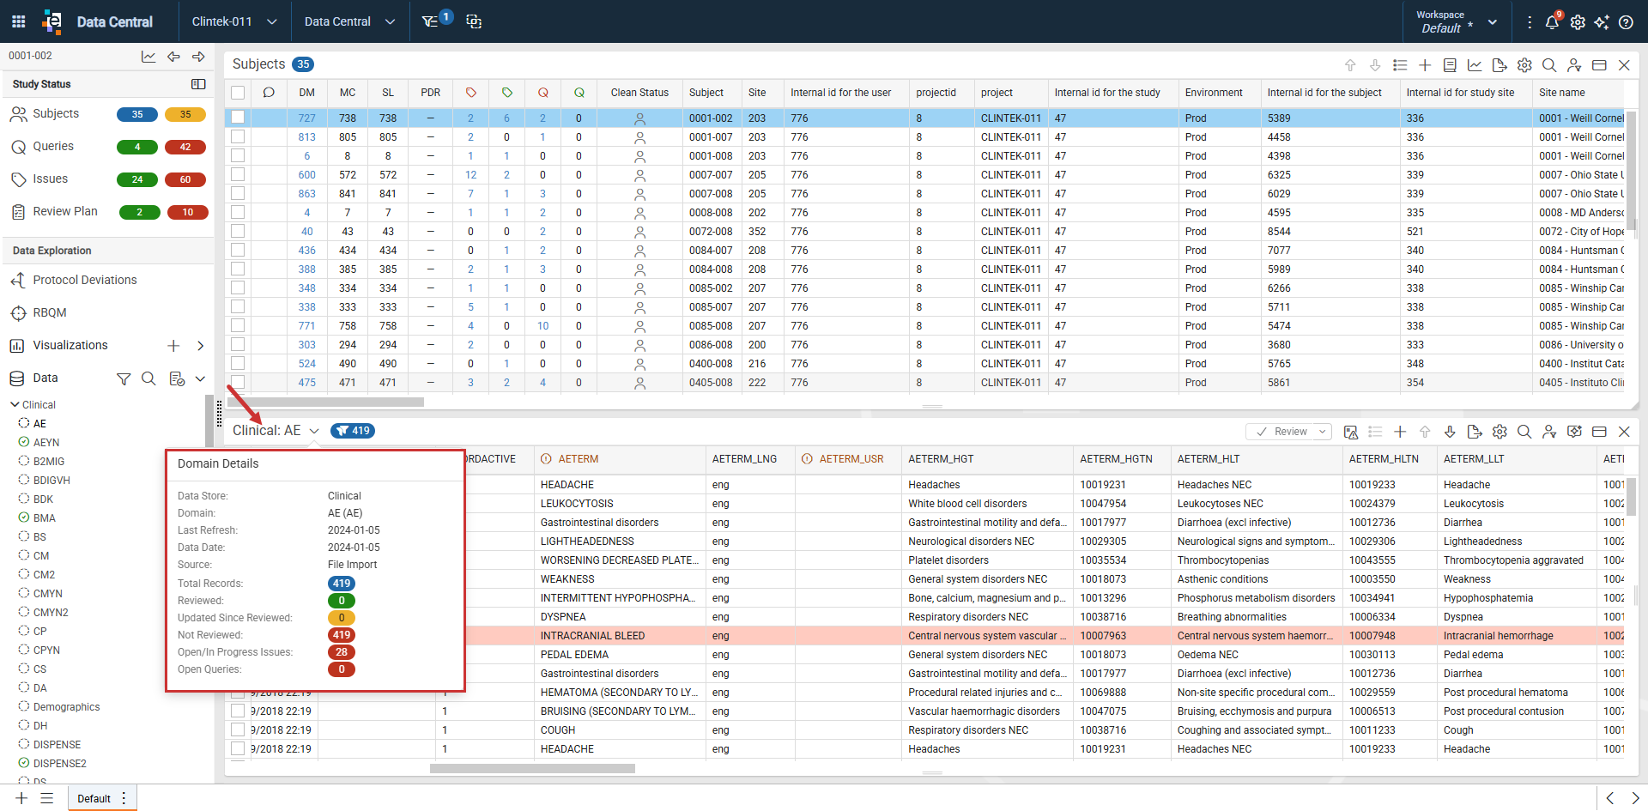Search within the Subjects panel

[1549, 65]
